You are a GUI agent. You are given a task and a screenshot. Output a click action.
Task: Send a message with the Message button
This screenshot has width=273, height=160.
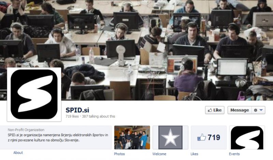click(x=240, y=110)
